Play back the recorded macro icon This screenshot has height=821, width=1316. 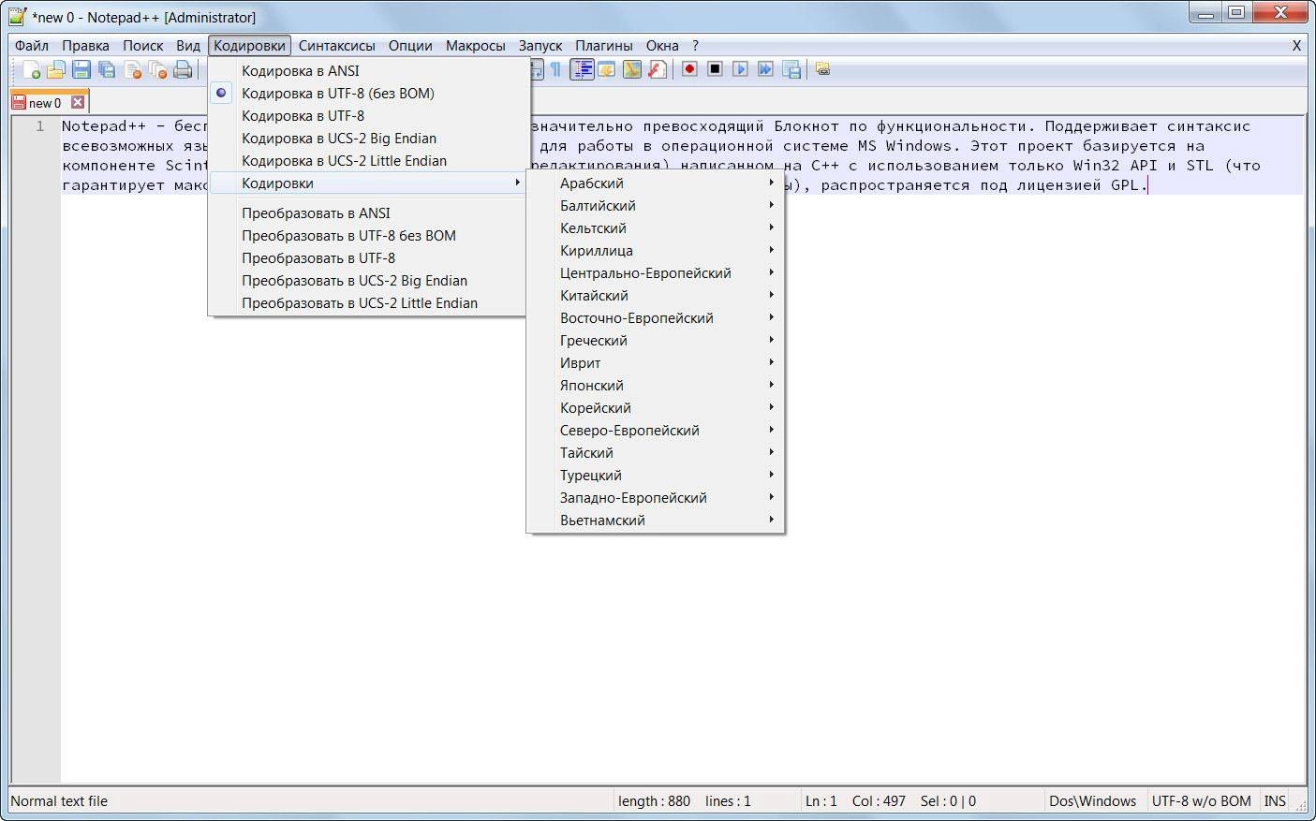click(740, 69)
